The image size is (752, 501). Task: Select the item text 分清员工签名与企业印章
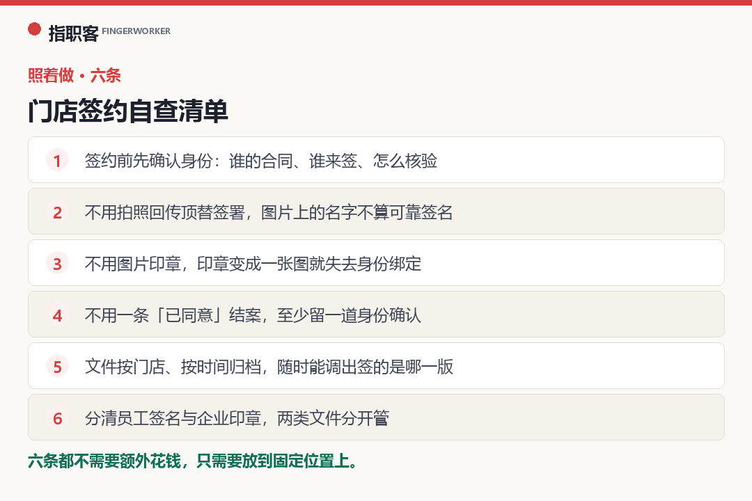coord(173,418)
